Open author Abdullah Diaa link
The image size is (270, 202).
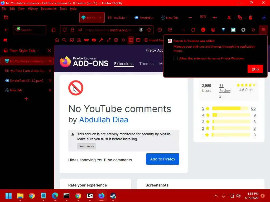click(x=103, y=120)
